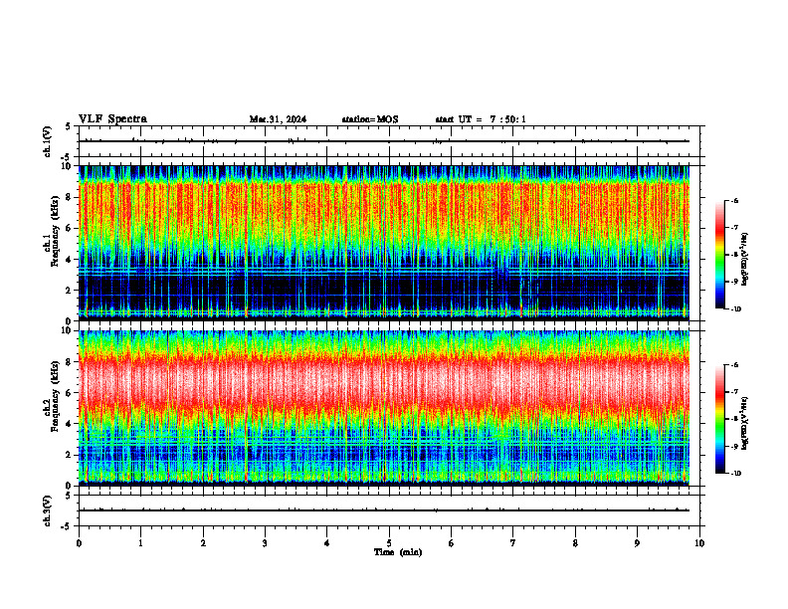
Task: Click time axis tick label '1'
Action: coord(140,543)
